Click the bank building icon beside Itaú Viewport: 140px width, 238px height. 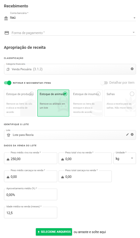6,18
